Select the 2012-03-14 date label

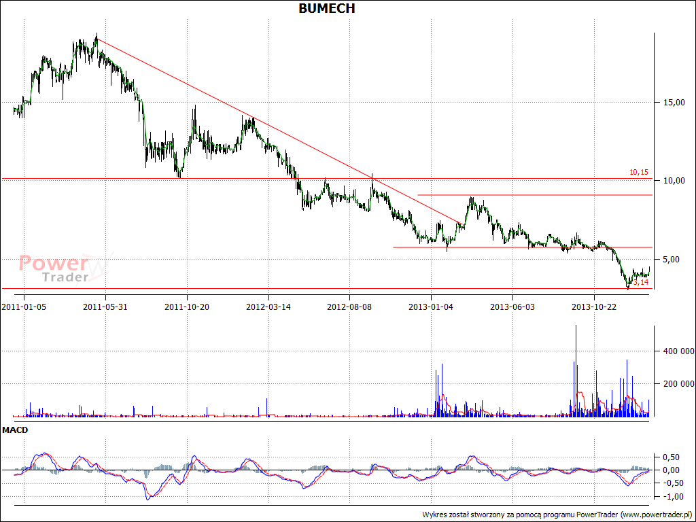(268, 307)
